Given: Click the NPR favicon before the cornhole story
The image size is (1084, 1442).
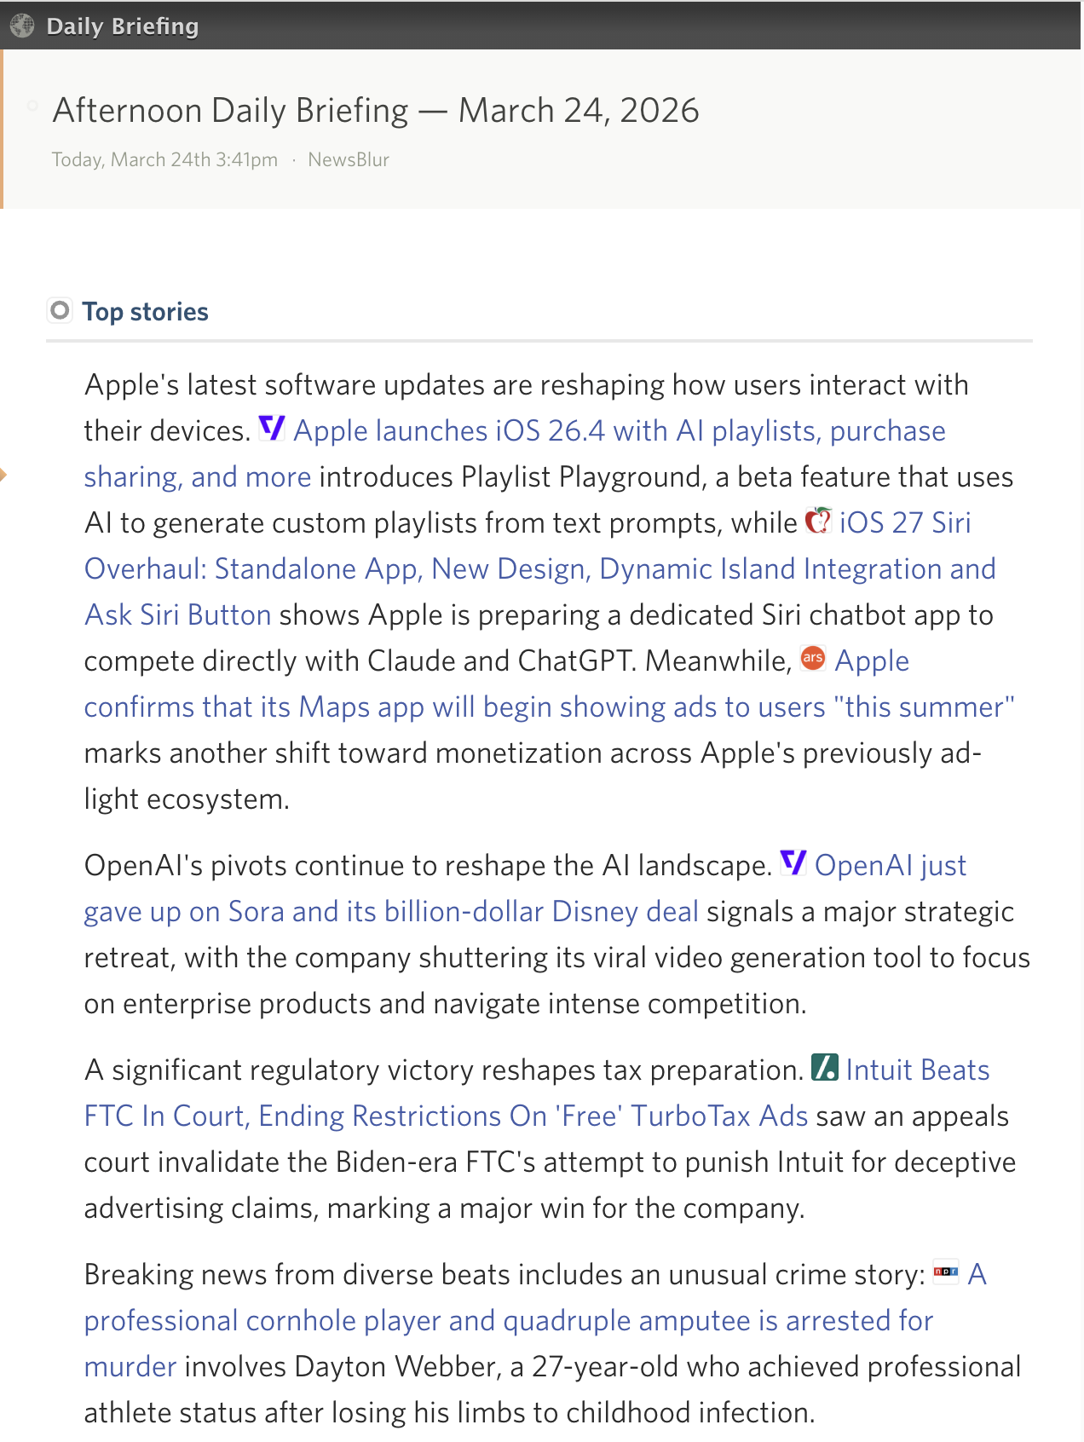Looking at the screenshot, I should point(946,1272).
